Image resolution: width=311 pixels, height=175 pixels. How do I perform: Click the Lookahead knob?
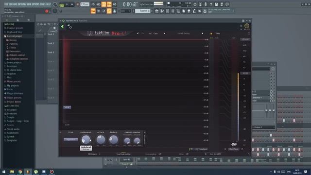(x=86, y=140)
